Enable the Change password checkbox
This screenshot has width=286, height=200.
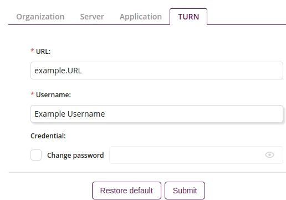(36, 155)
